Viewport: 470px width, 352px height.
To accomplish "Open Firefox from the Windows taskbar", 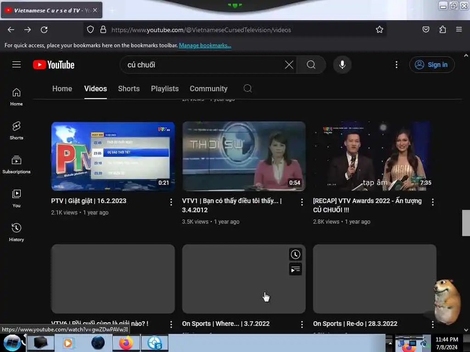I will 126,343.
